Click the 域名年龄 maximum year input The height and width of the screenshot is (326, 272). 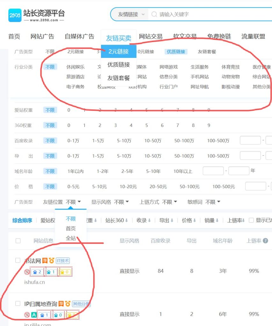tap(239, 171)
